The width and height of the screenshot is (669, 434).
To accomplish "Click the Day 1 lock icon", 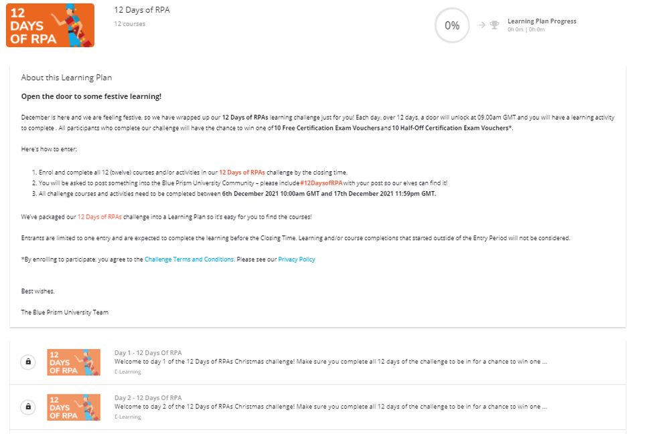I will point(28,362).
